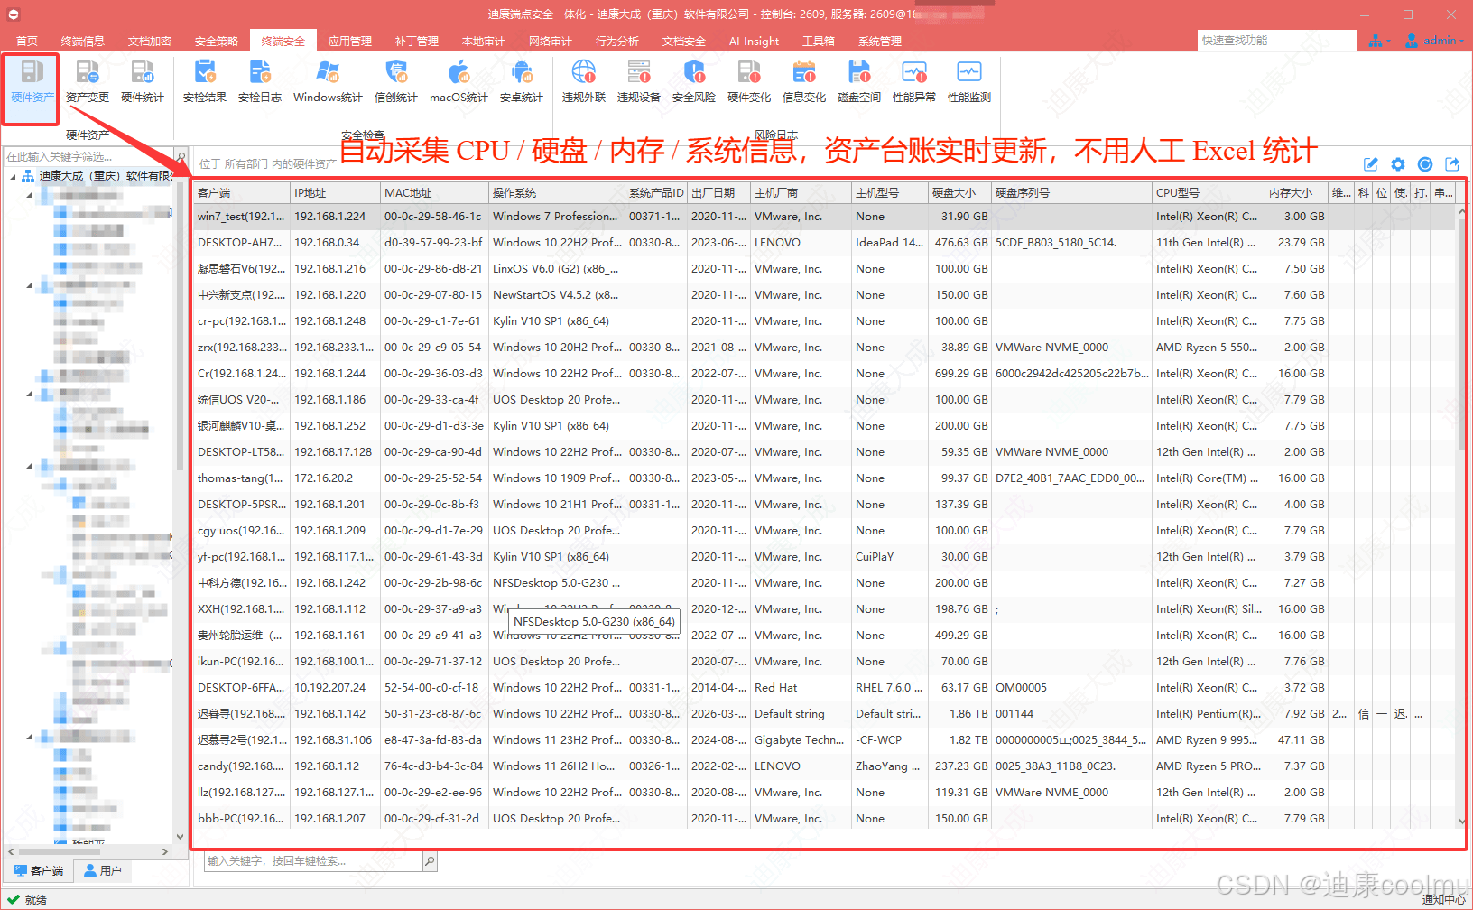Switch to the 用户 bottom tab
Screen dimensions: 1473x910
pos(102,870)
